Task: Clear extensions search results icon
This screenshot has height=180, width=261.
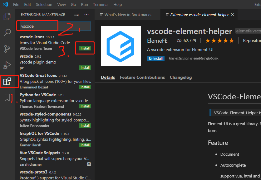Action: tap(76, 14)
